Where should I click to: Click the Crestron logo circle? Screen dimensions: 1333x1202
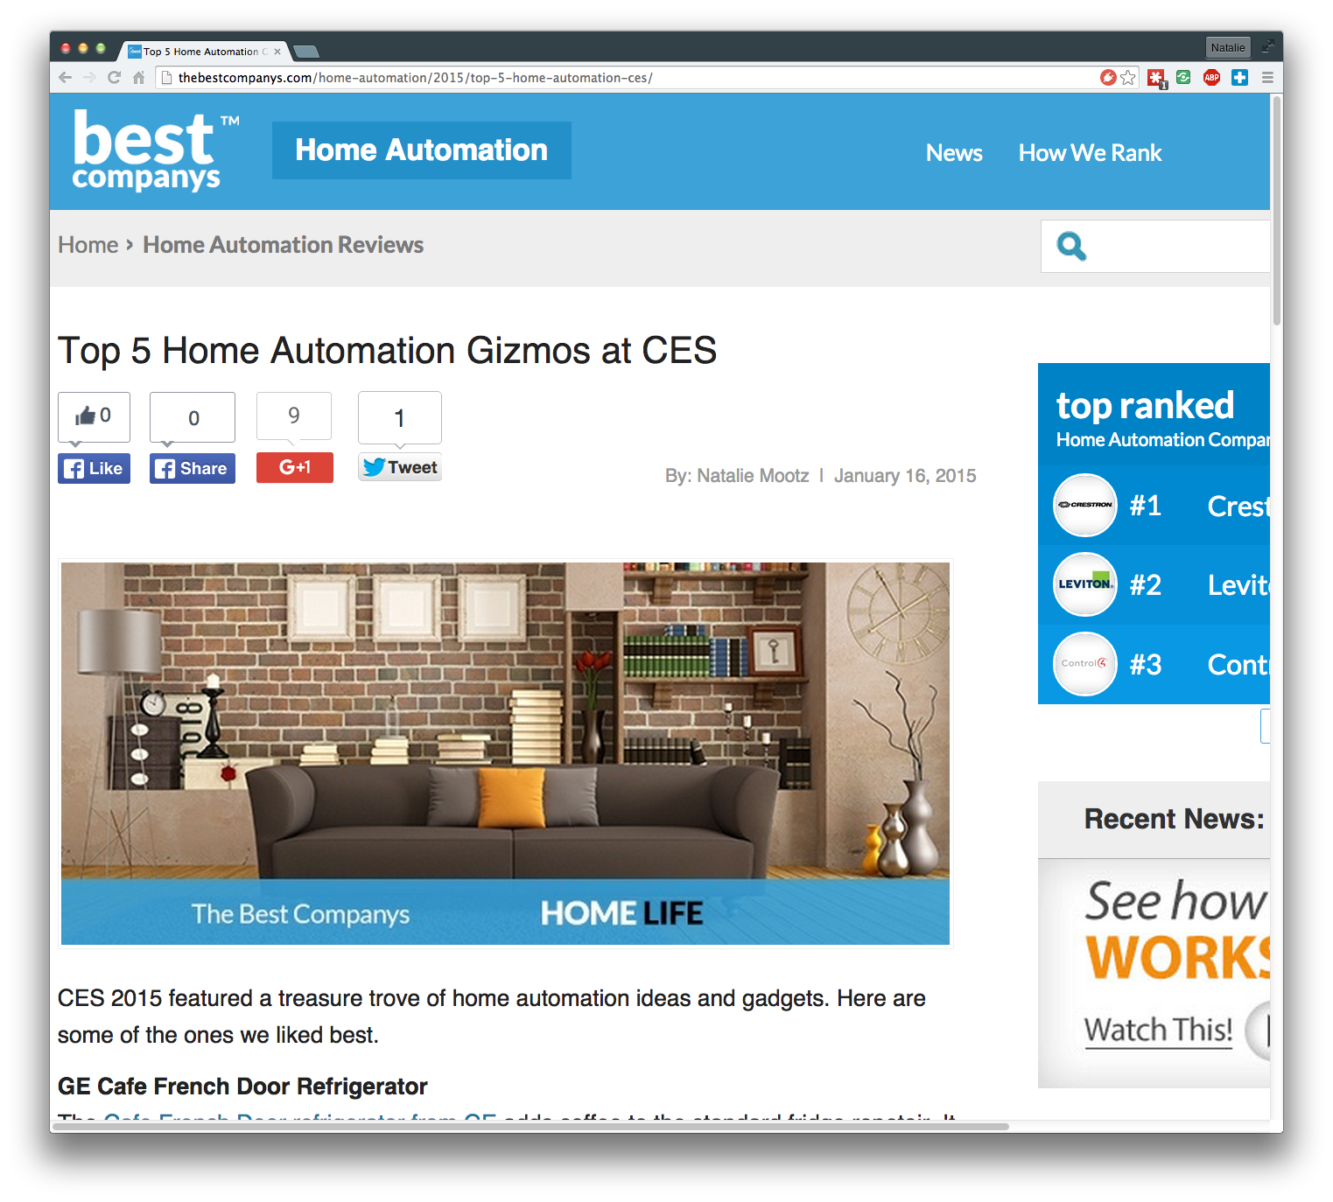tap(1085, 505)
